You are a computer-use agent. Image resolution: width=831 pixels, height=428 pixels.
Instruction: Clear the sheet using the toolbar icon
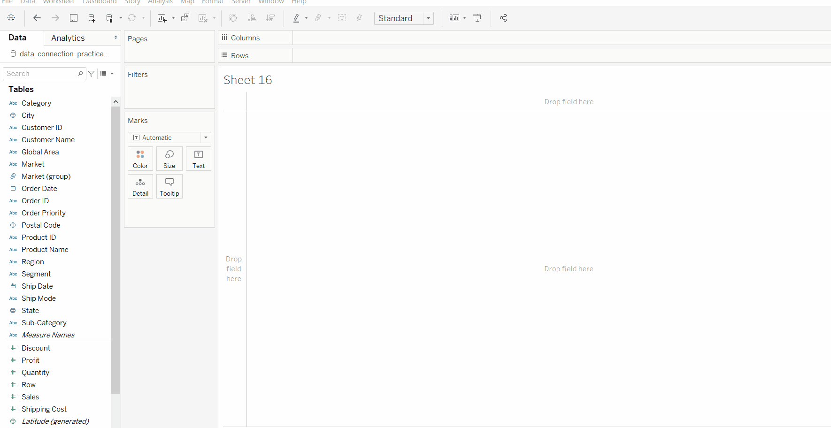coord(203,18)
